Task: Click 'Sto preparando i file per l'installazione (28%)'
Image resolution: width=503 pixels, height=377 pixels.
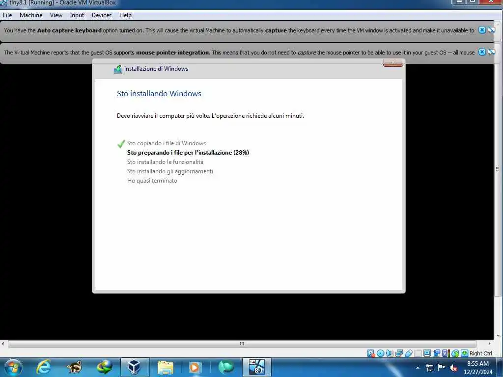Action: click(188, 153)
